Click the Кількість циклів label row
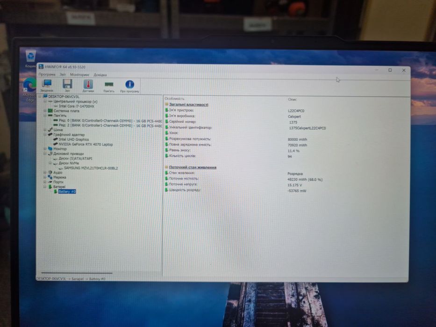Screen dimensions: 436x327 point(182,156)
